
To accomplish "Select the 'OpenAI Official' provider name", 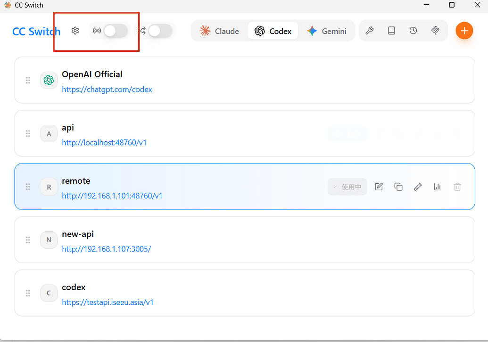I will 92,74.
